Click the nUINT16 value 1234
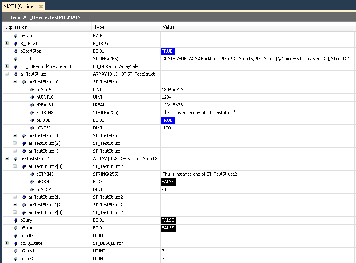Screen dimensions: 356x263 [x=166, y=98]
